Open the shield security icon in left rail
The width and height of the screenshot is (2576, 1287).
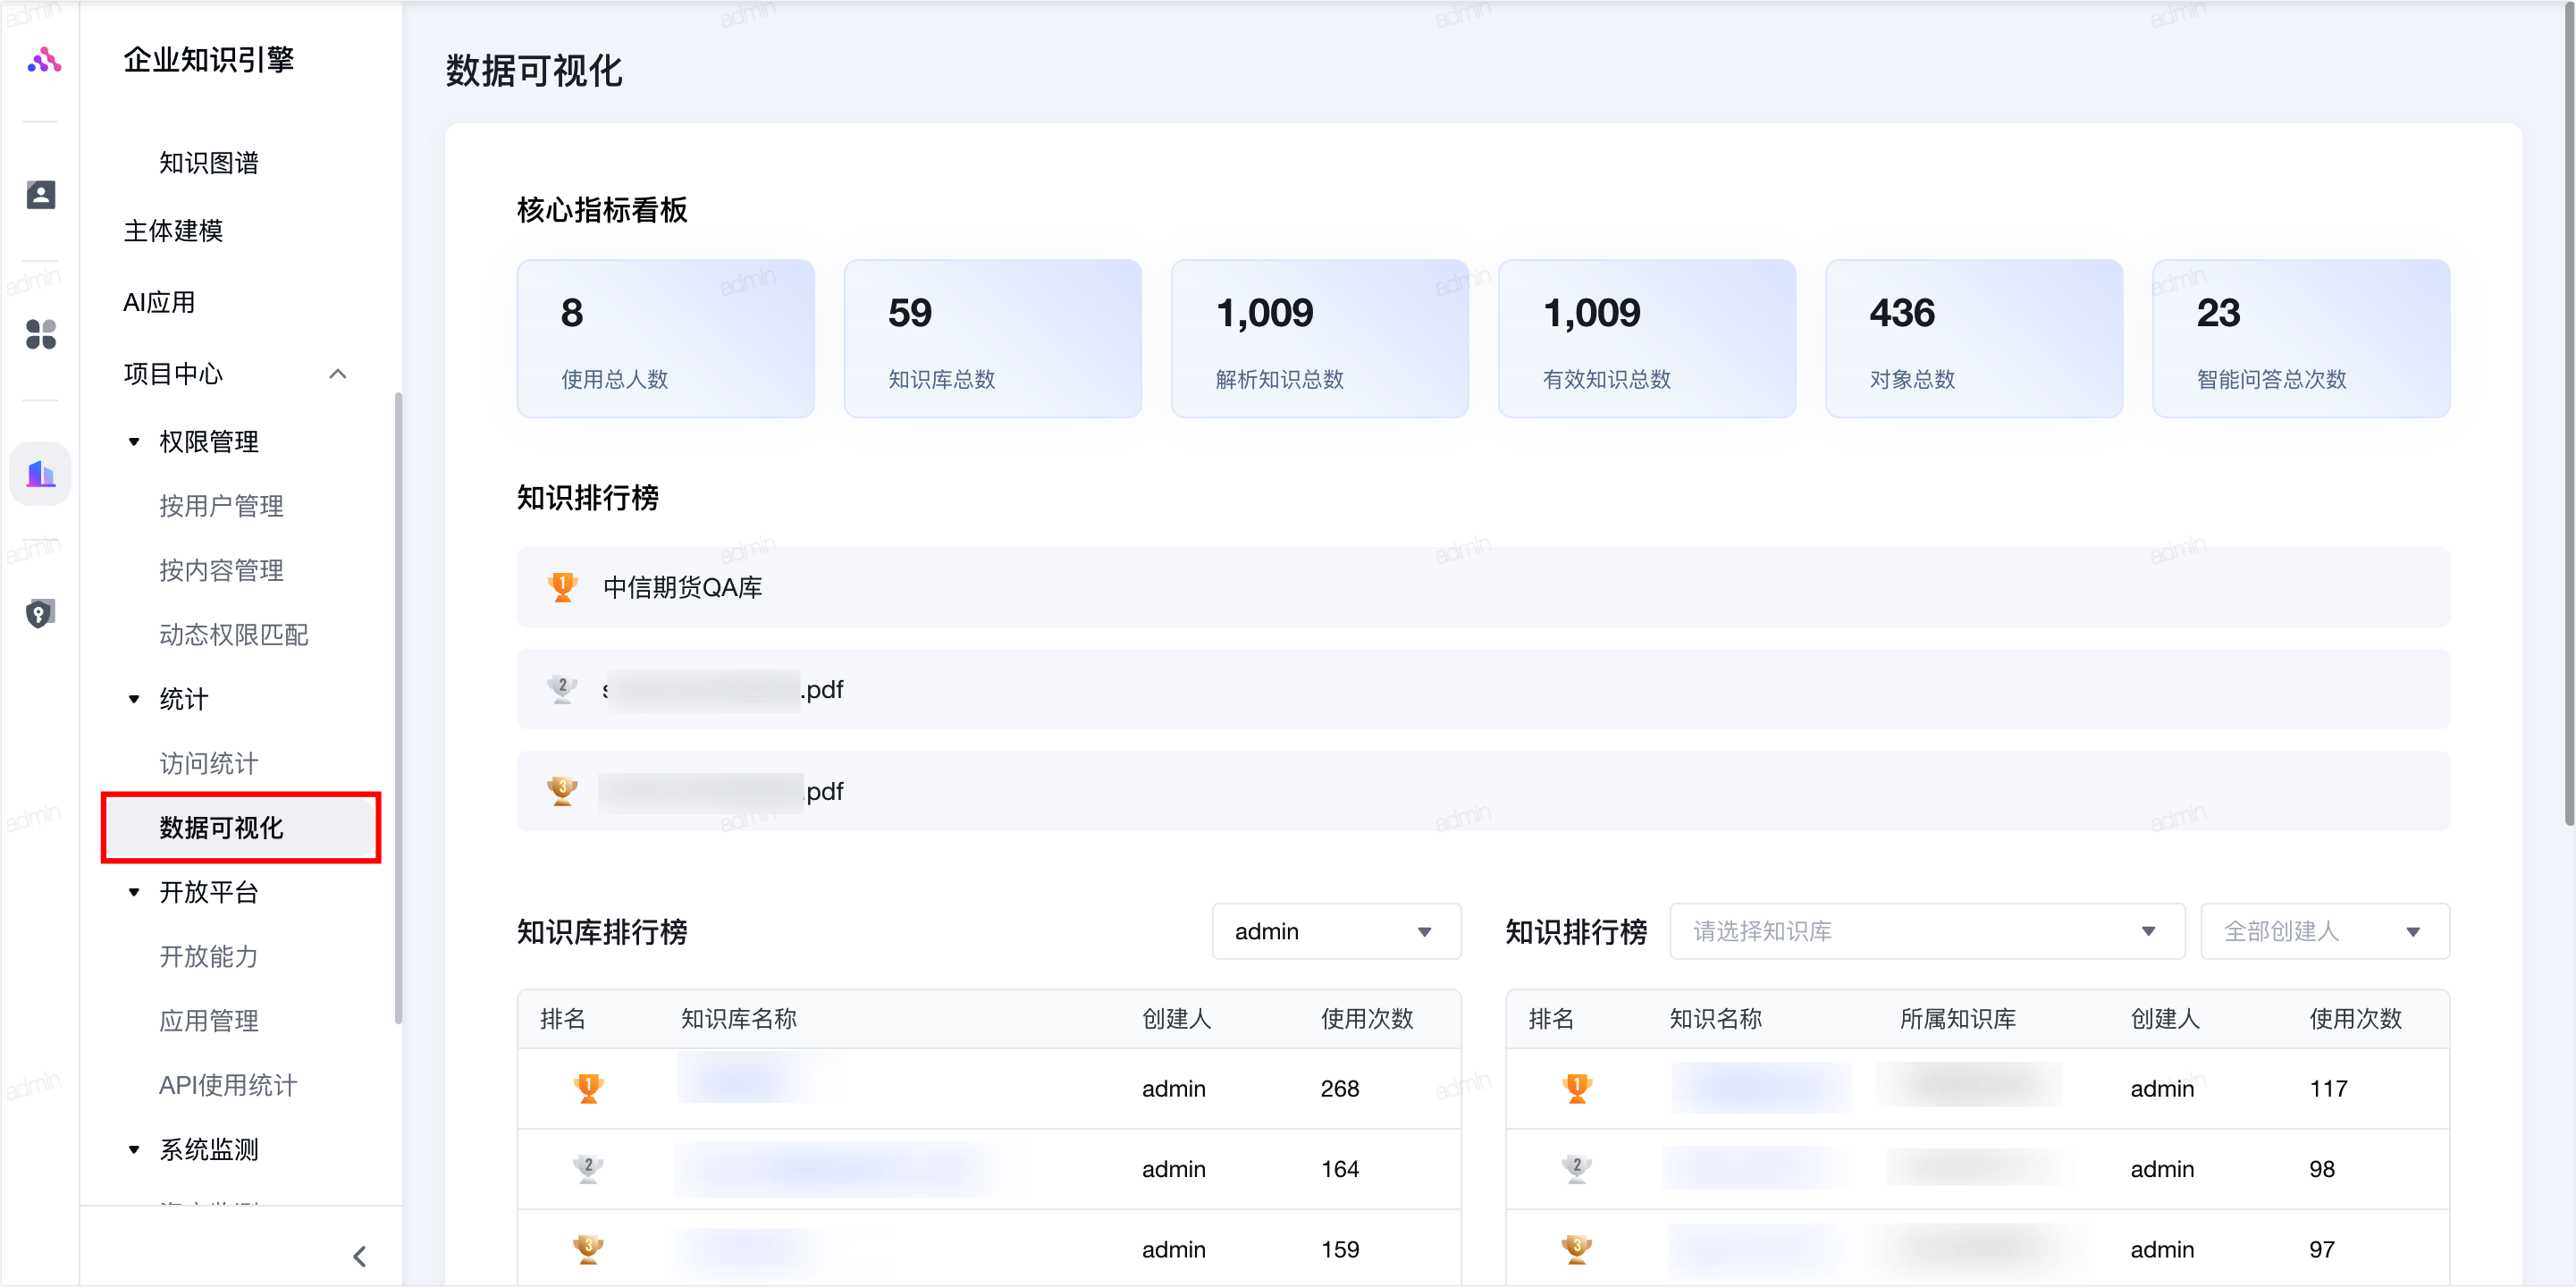[x=40, y=613]
